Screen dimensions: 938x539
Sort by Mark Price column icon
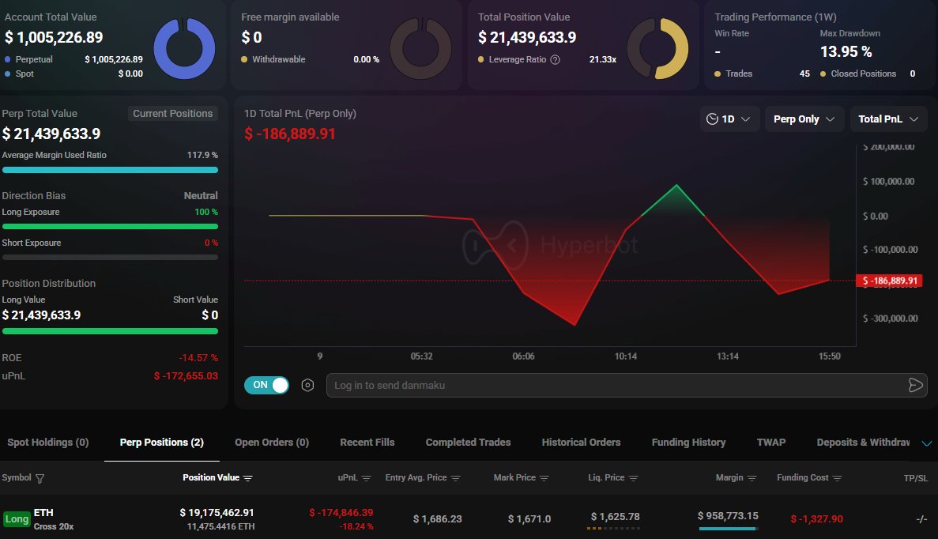pyautogui.click(x=544, y=478)
